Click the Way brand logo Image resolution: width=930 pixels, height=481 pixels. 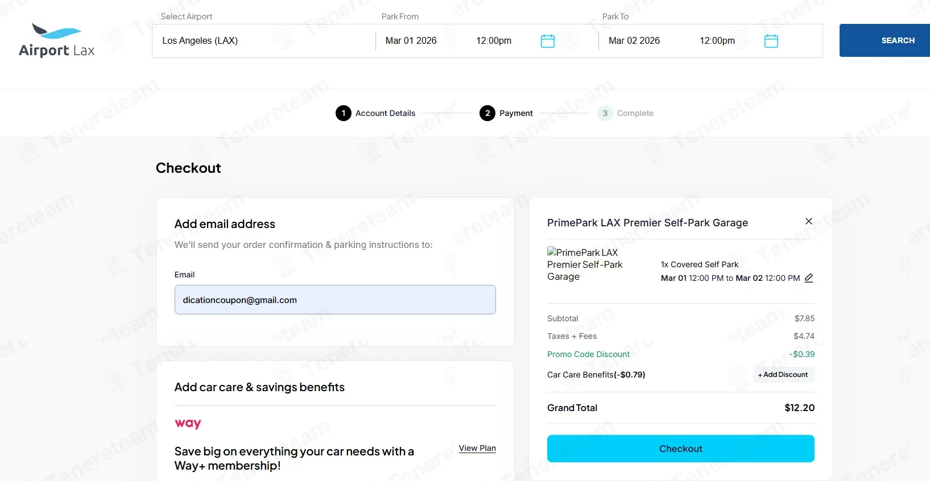188,424
